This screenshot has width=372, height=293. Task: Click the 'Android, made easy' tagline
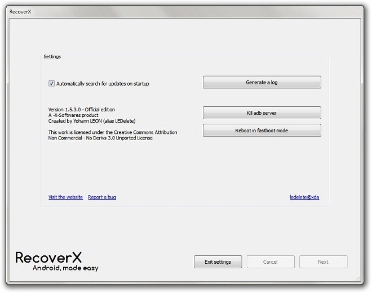65,268
